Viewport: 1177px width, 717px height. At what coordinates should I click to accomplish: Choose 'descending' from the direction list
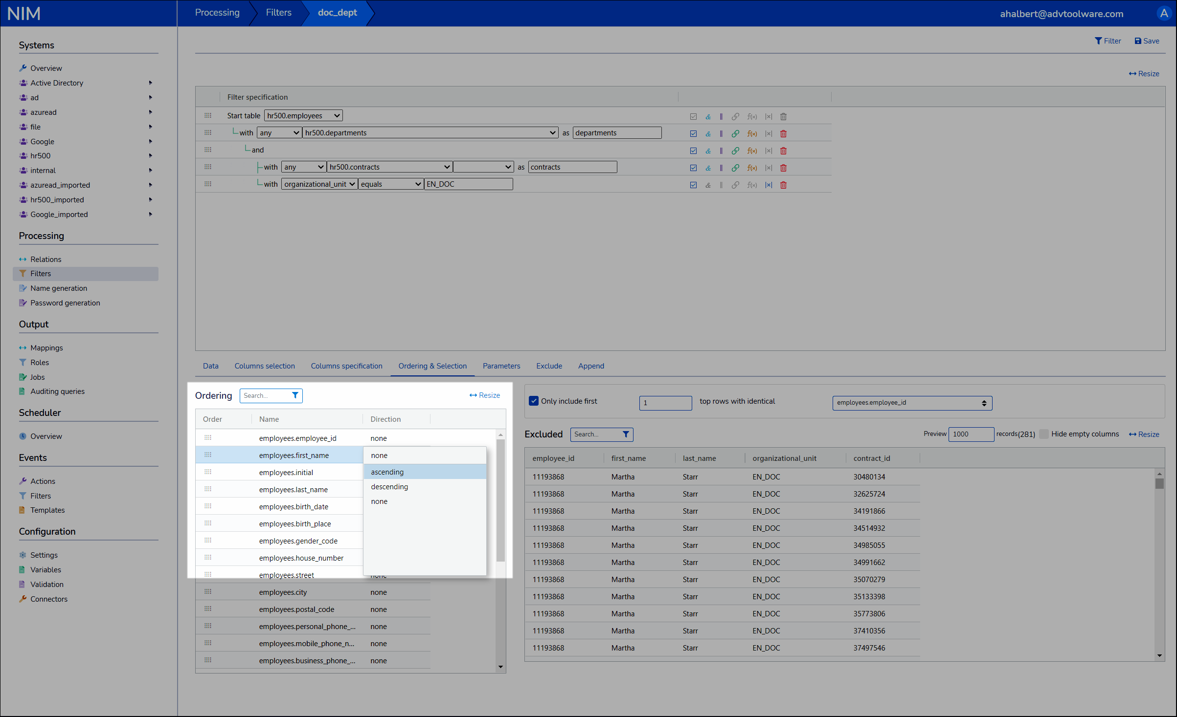[389, 487]
